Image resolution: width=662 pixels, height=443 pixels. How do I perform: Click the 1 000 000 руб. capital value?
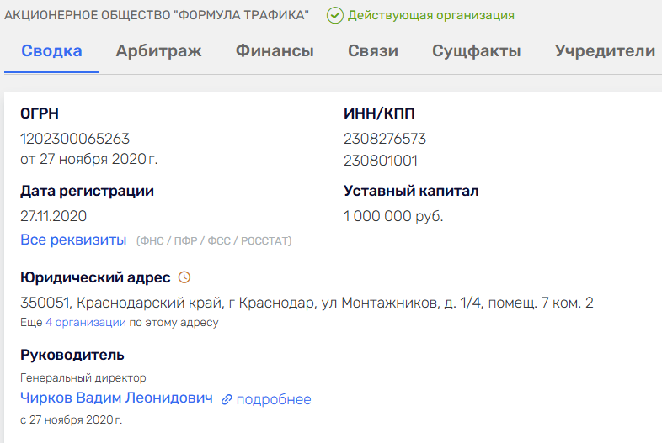pos(393,216)
